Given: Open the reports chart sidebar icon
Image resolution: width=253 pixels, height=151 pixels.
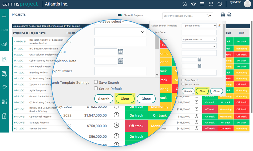Looking at the screenshot, I should tap(4, 116).
